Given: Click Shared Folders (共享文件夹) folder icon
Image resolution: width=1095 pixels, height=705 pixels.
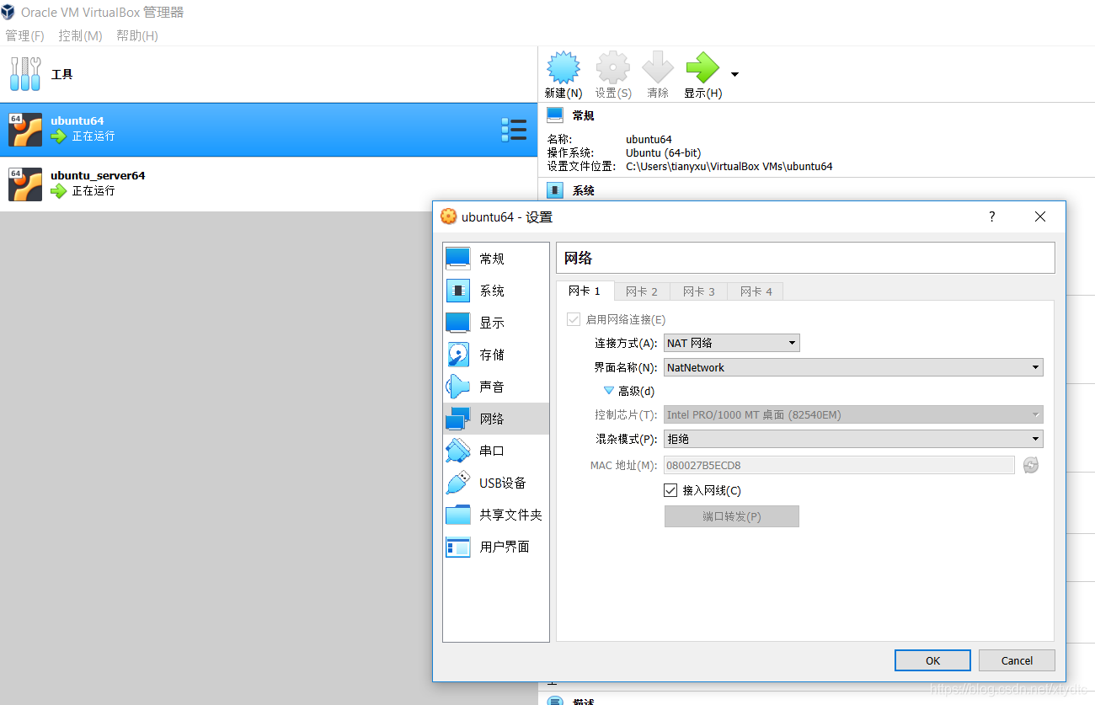Looking at the screenshot, I should [458, 515].
